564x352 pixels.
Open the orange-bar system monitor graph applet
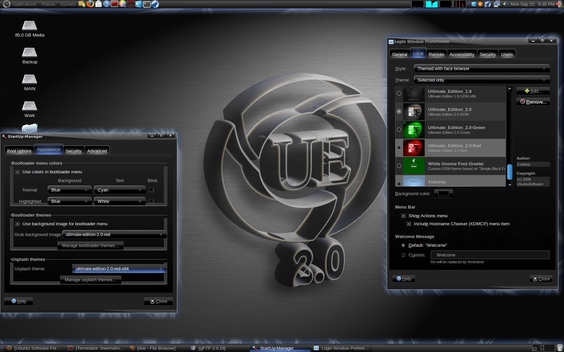point(460,4)
